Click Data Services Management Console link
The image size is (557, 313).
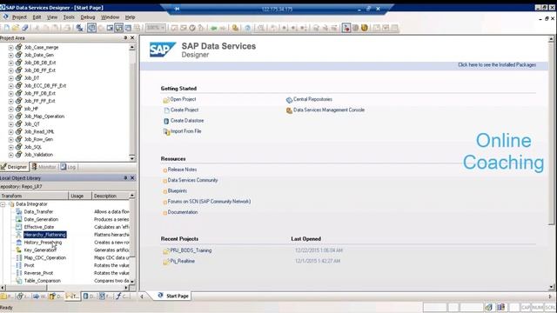(x=329, y=110)
